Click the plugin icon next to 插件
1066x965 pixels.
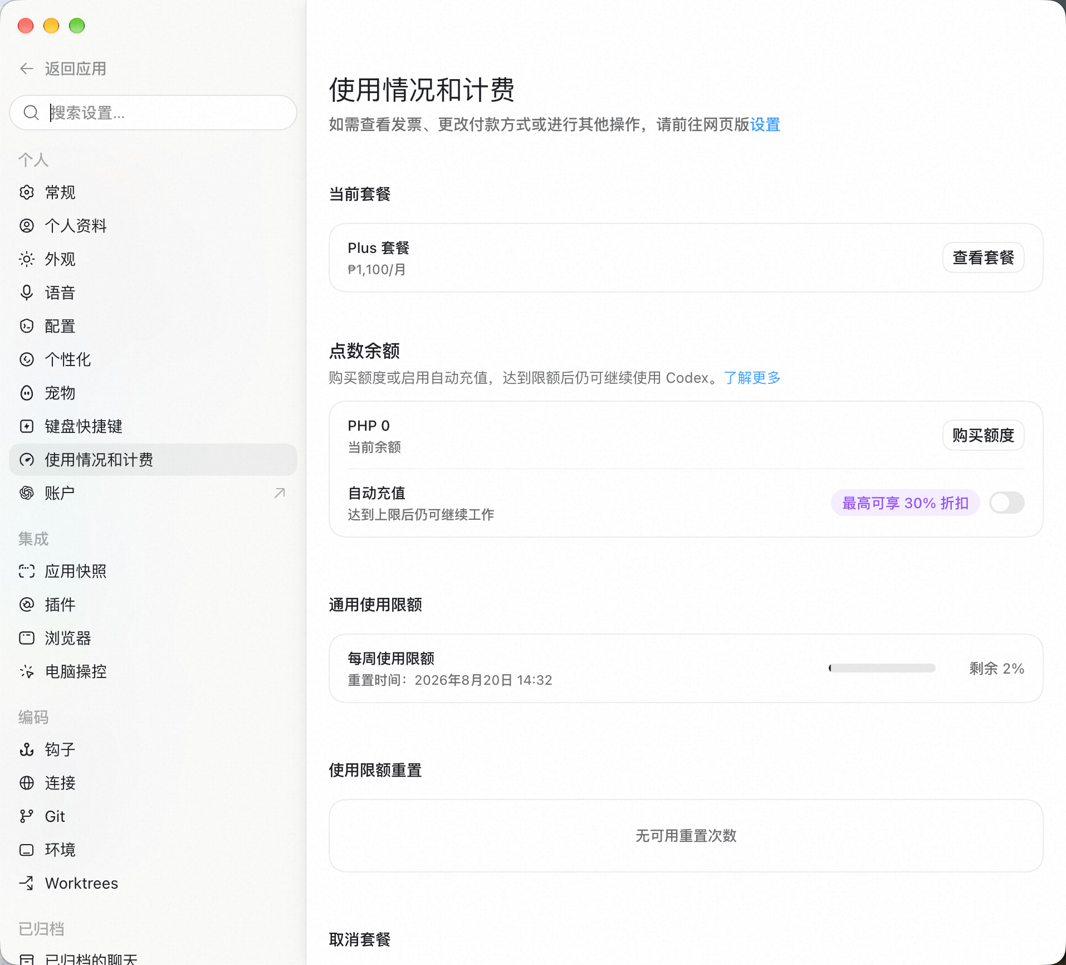(x=27, y=605)
